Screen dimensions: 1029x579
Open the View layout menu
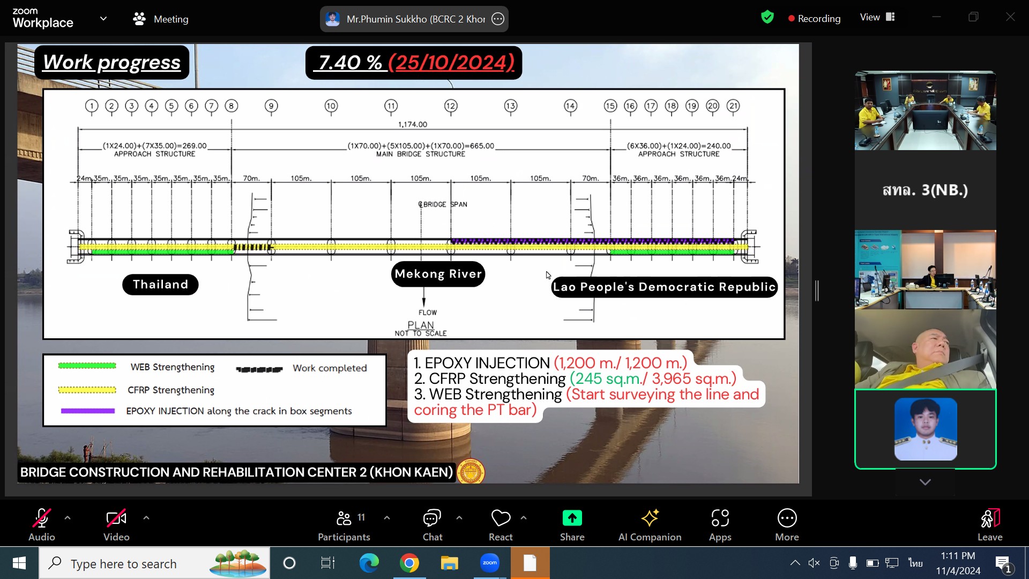877,17
